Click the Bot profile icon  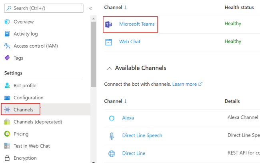7,85
